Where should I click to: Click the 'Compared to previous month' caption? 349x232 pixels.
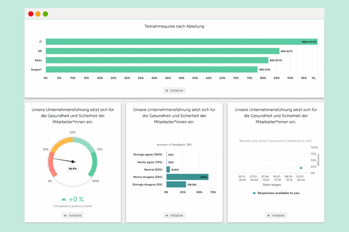pos(73,206)
